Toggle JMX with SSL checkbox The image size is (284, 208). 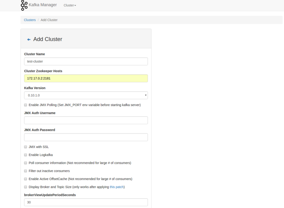(x=26, y=147)
